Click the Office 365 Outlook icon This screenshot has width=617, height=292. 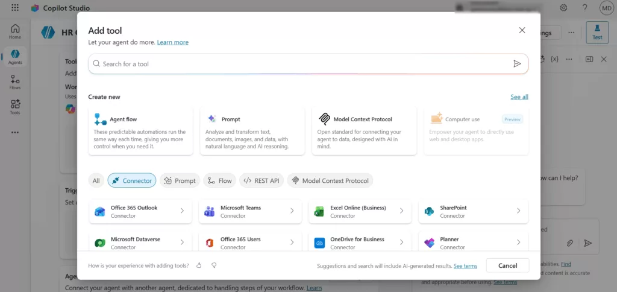point(99,212)
